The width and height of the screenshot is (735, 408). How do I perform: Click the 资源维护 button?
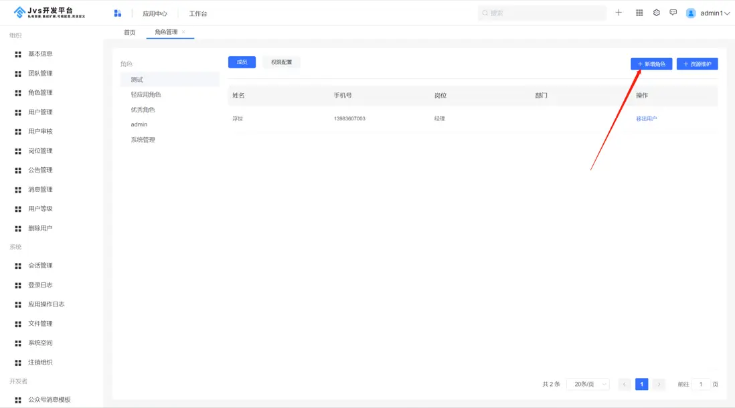(x=697, y=64)
